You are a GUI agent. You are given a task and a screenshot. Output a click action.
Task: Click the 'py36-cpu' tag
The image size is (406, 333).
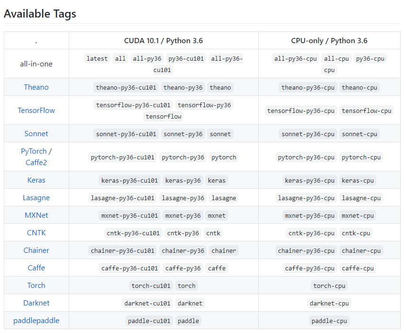click(x=370, y=59)
